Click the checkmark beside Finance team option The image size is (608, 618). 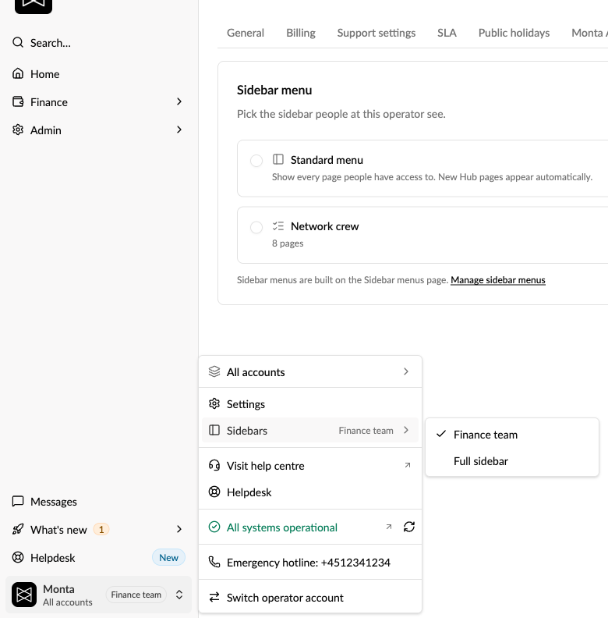pos(441,434)
